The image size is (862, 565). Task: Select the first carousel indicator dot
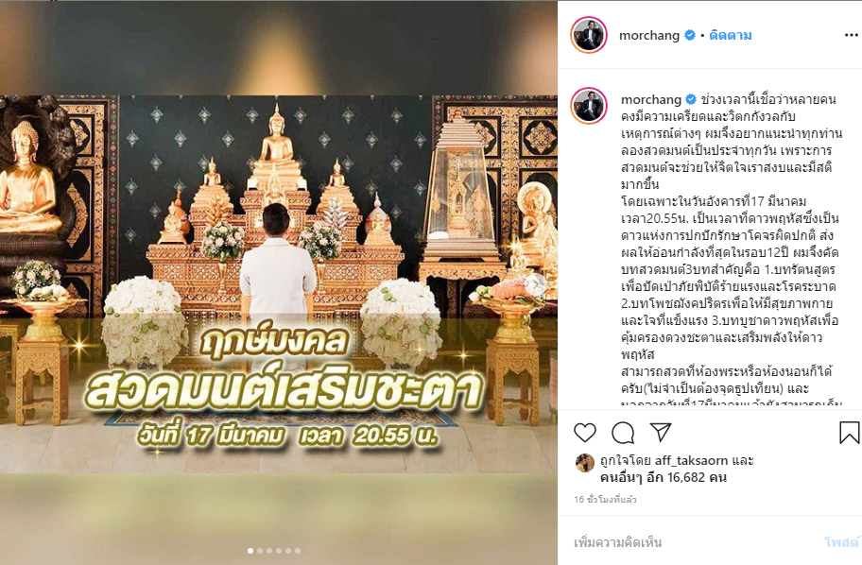[250, 551]
